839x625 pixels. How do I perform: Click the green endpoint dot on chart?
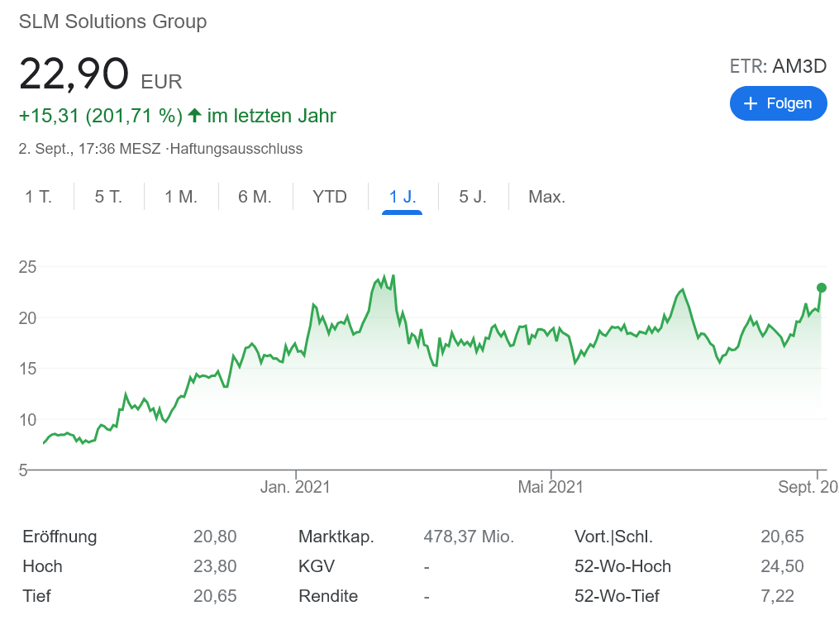(821, 288)
